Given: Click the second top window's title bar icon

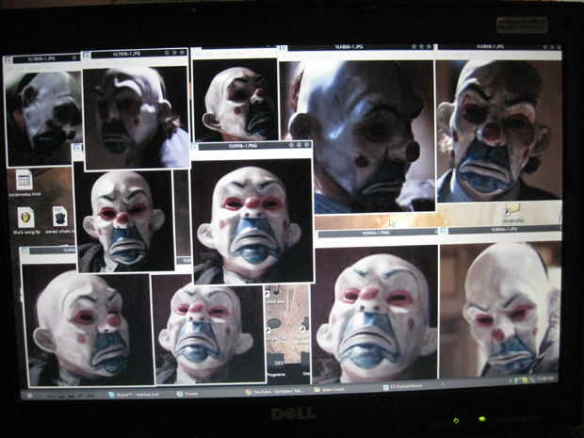Looking at the screenshot, I should click(x=87, y=56).
